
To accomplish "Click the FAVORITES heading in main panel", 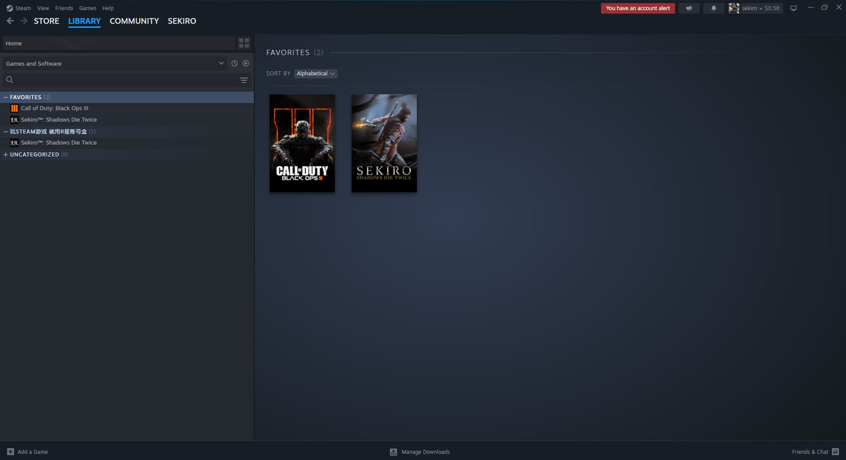I will pyautogui.click(x=288, y=52).
